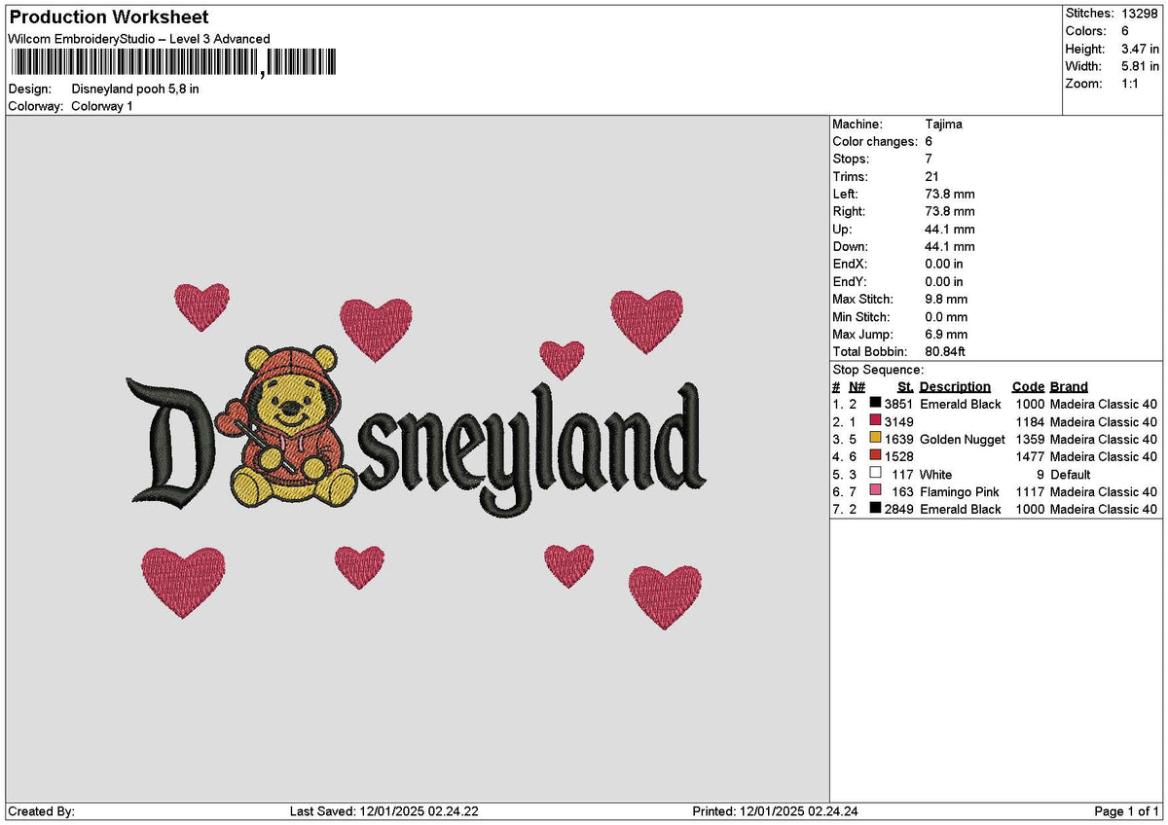Click the Stitches value '13298'
Screen dimensions: 1168x825
[x=1140, y=14]
